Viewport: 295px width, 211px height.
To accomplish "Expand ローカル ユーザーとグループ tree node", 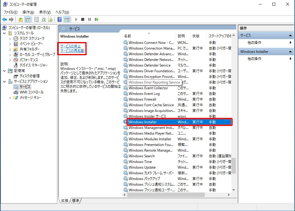I will tap(10, 55).
